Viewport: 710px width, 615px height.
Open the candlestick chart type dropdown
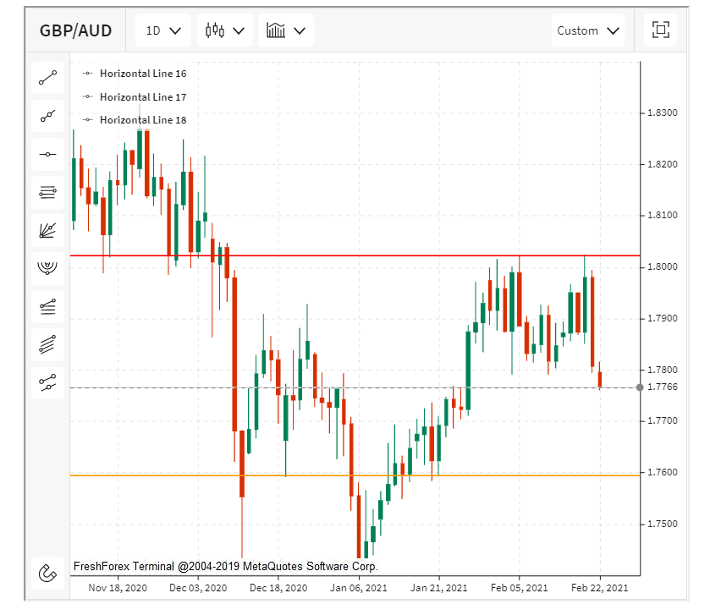(225, 30)
